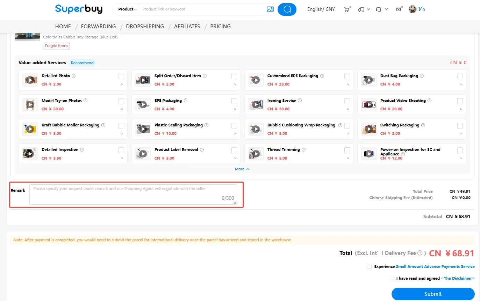
Task: Tick the EPE Packaging checkbox
Action: pos(234,101)
